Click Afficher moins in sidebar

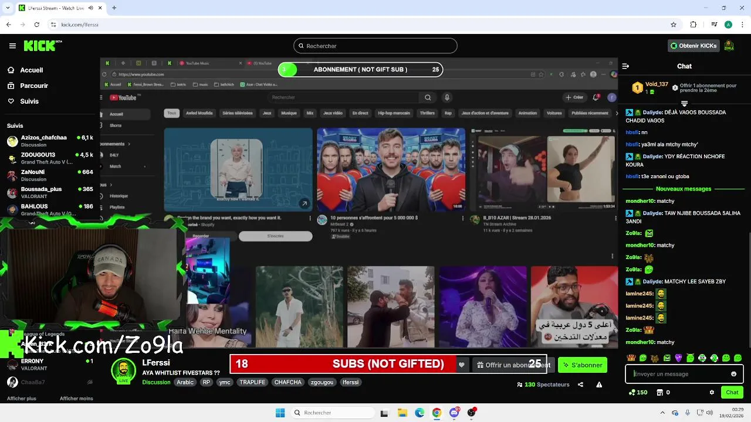tap(76, 399)
